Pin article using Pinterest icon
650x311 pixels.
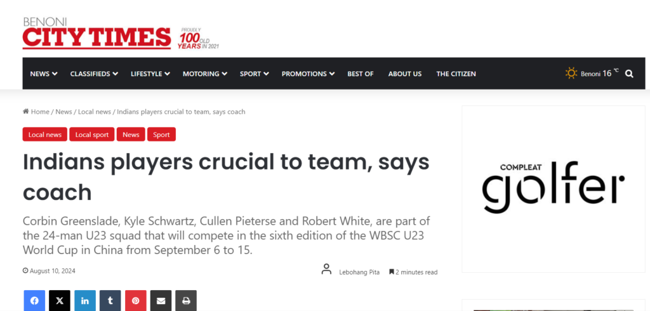136,301
